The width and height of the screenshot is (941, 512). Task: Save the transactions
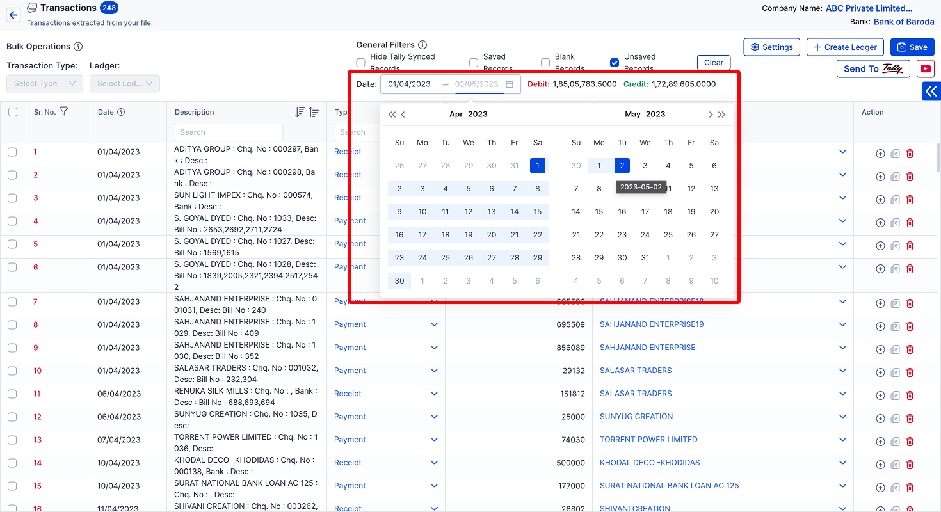point(912,47)
